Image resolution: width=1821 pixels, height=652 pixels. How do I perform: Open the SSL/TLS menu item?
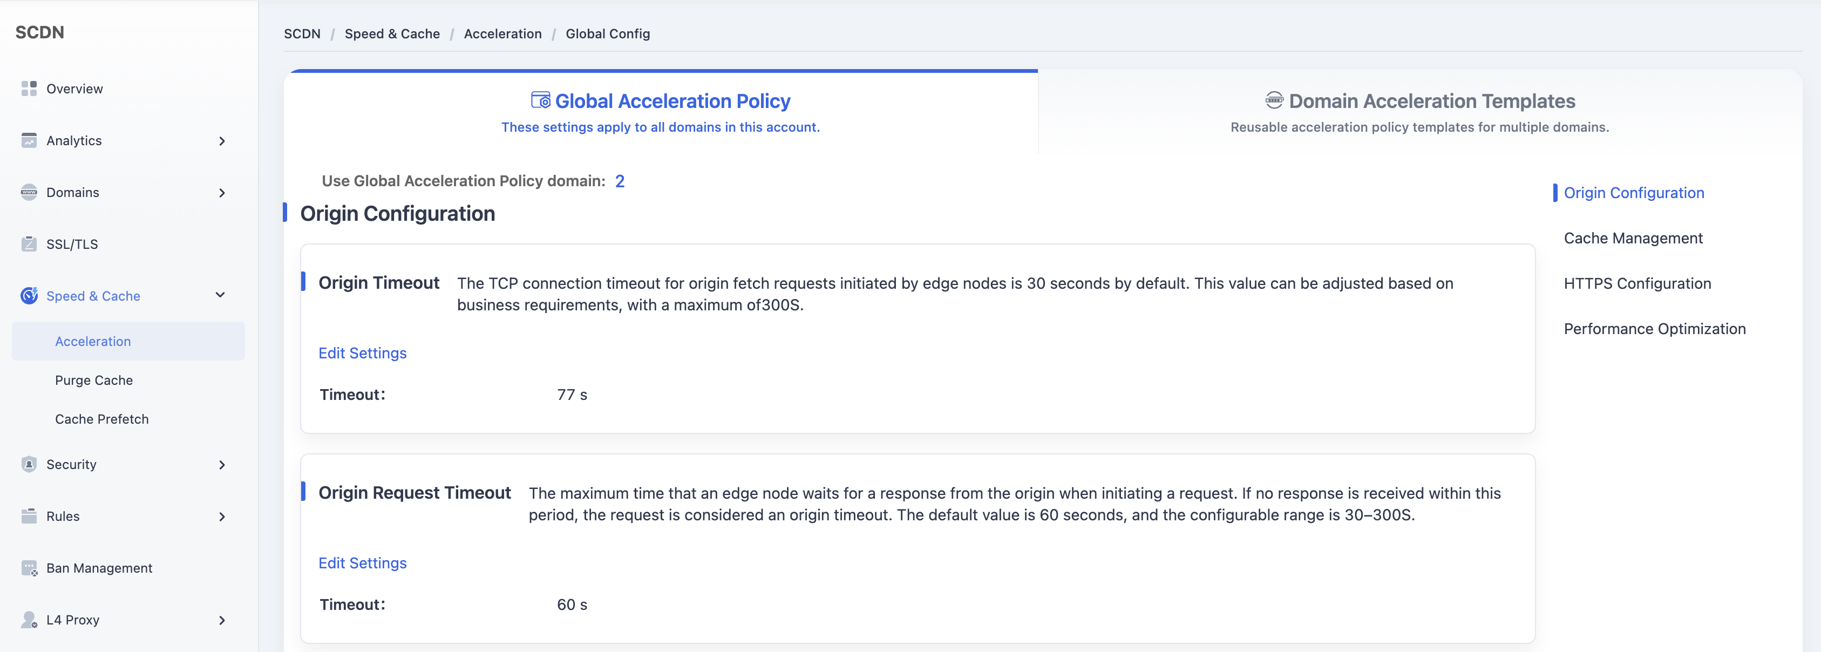pos(128,244)
